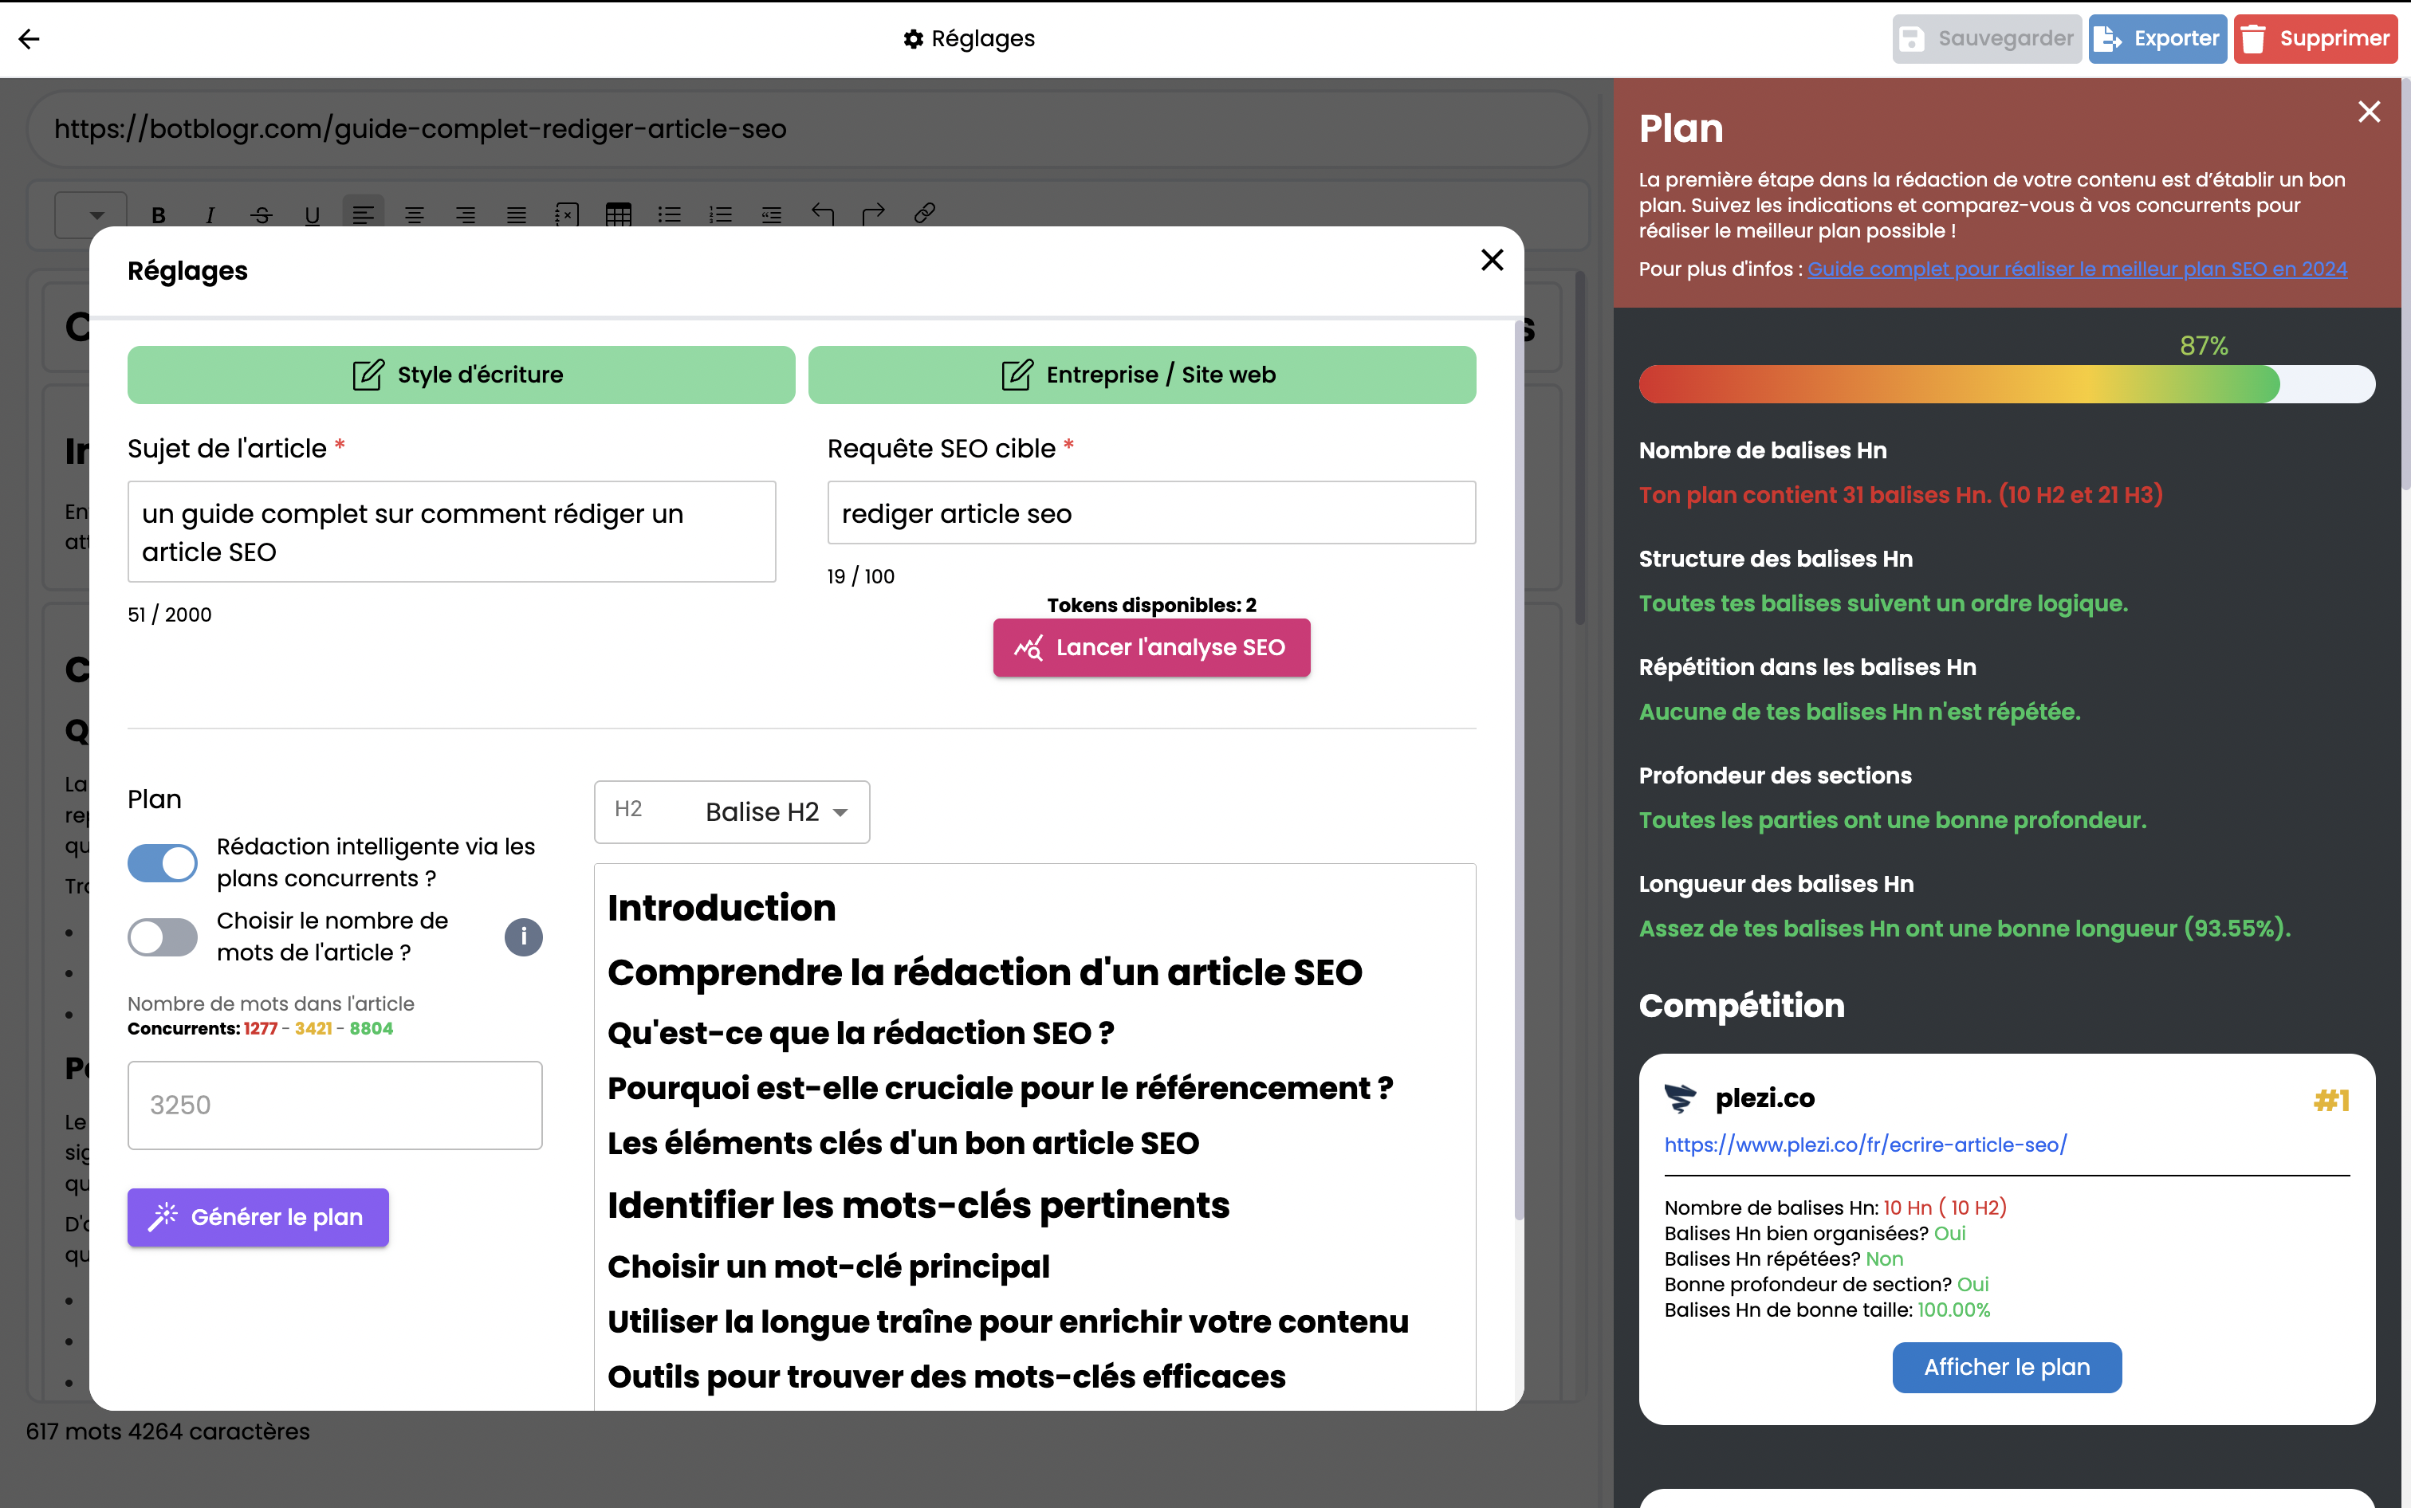Open the Guide complet plan SEO link
Screen dimensions: 2411x1508
[x=2076, y=269]
